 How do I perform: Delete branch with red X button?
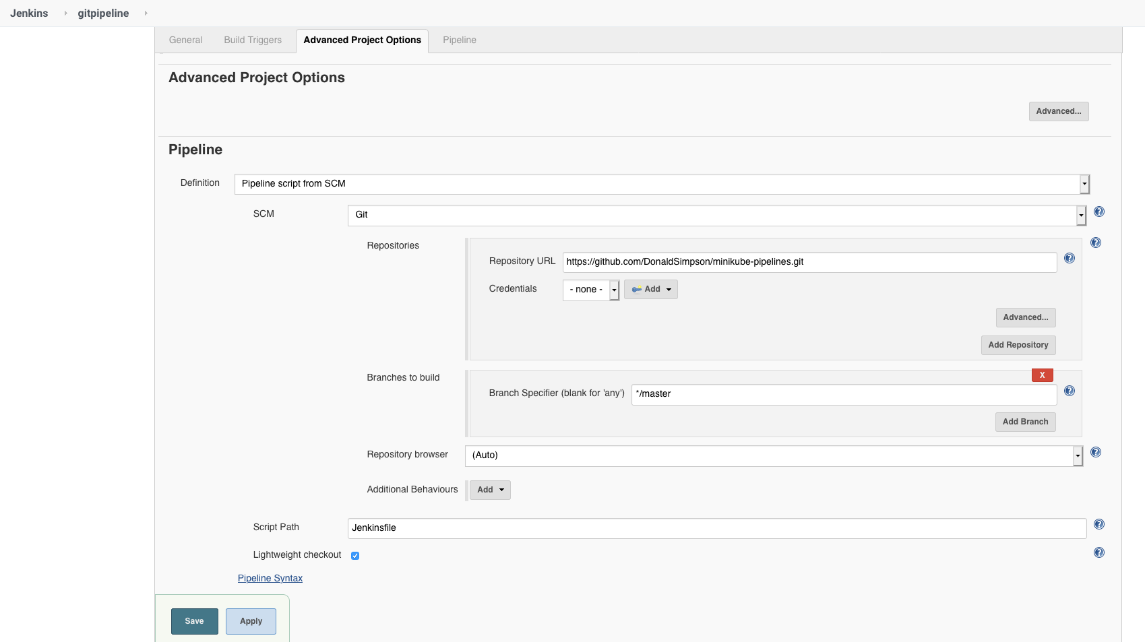[x=1042, y=375]
